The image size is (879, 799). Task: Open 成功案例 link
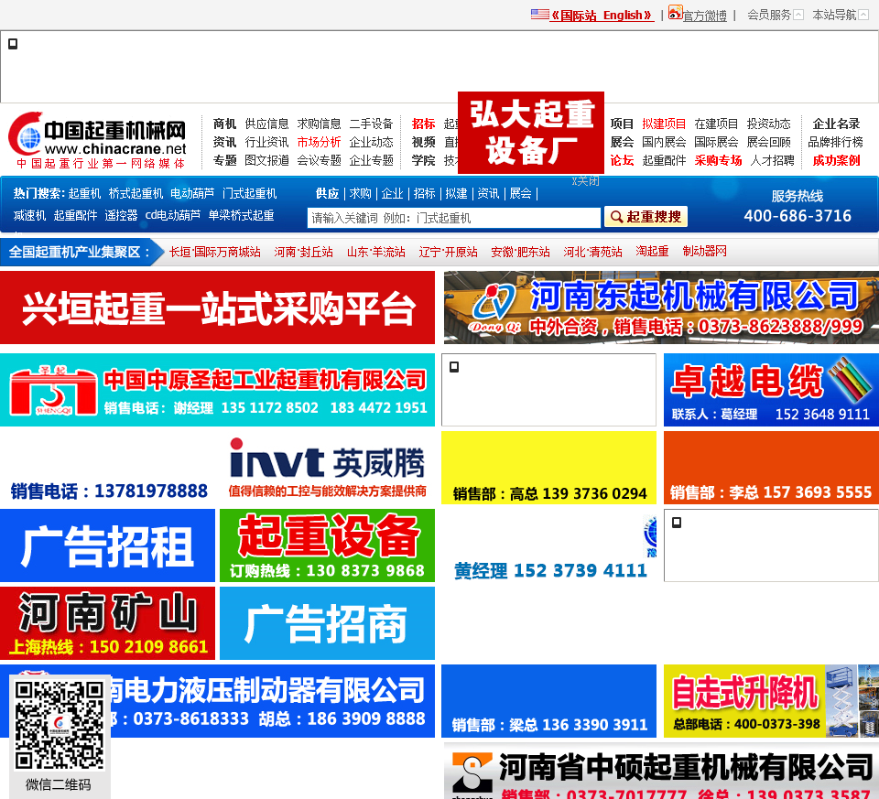click(x=836, y=161)
